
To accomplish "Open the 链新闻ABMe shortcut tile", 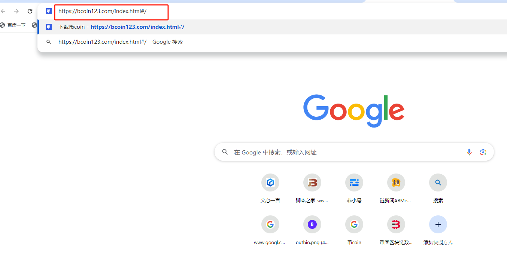I will coord(396,183).
